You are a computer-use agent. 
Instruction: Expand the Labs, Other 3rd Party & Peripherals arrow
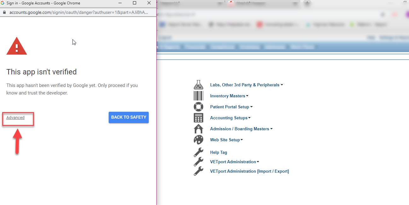coord(282,85)
